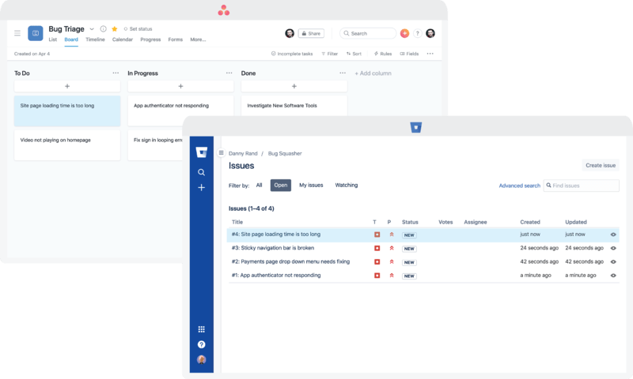
Task: Open the Filter option in Asana toolbar
Action: pyautogui.click(x=329, y=54)
